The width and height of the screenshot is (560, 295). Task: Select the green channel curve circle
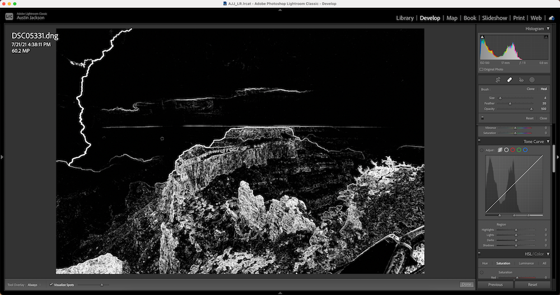[519, 150]
